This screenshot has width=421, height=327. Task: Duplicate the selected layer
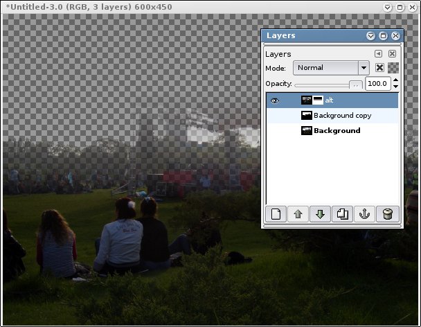342,214
